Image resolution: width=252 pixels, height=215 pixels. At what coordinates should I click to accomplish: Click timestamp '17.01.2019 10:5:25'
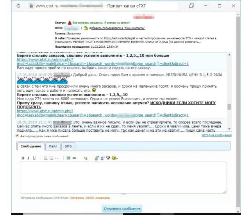[x=34, y=75]
